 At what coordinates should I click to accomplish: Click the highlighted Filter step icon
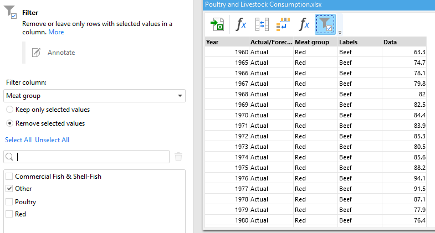click(326, 24)
